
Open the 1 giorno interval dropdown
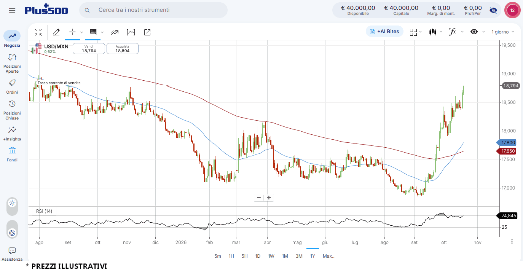coord(503,32)
